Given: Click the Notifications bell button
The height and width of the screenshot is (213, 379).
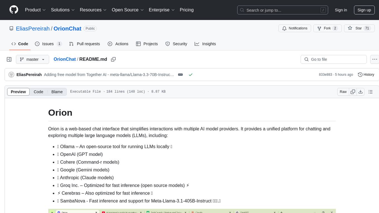Looking at the screenshot, I should coord(295,28).
